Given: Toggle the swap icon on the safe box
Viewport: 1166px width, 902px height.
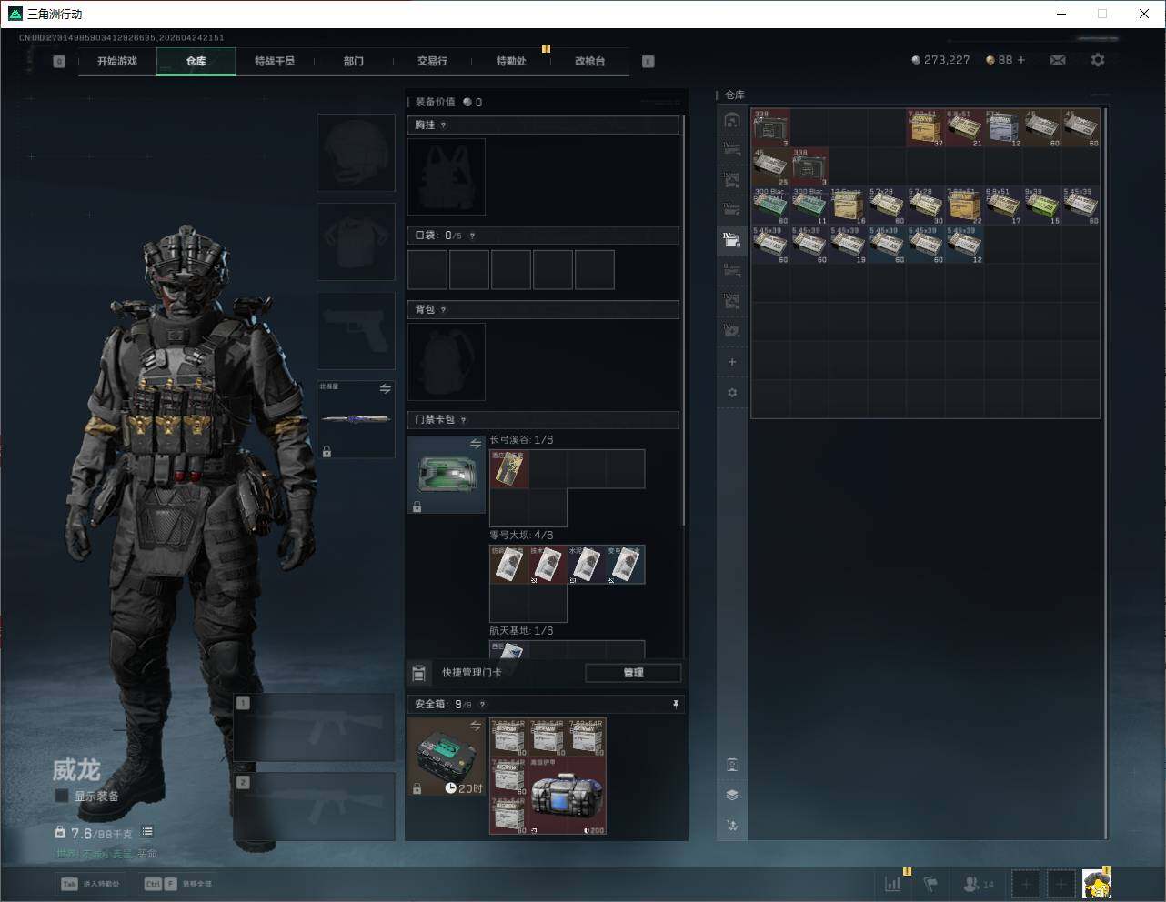Looking at the screenshot, I should (476, 726).
